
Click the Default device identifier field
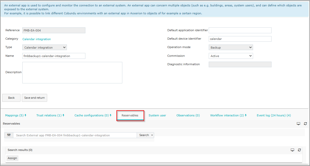pos(240,39)
